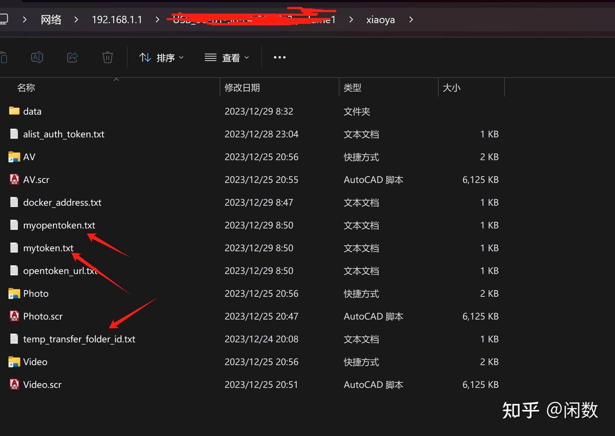Click the Photo.scr AutoCAD script icon
Viewport: 615px width, 436px height.
click(x=14, y=316)
